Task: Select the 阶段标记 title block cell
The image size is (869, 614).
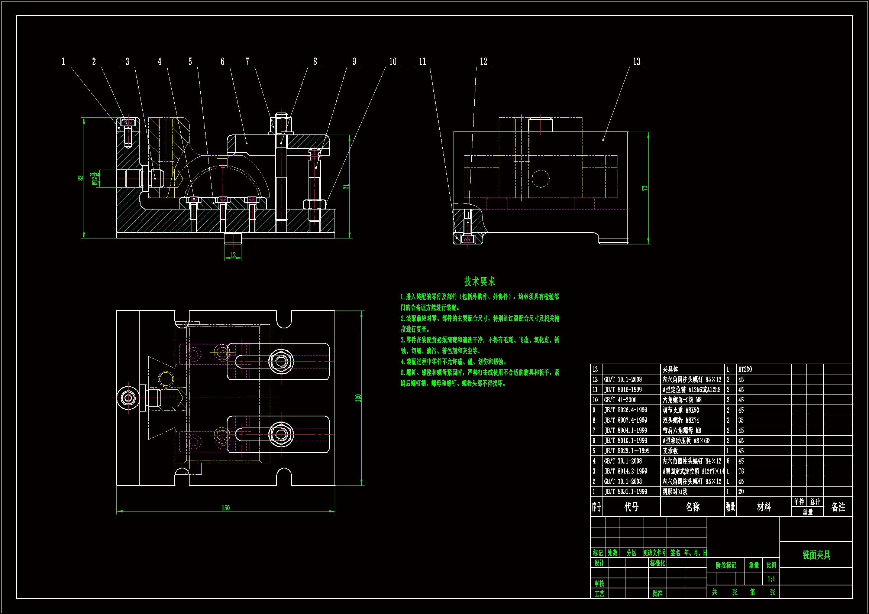Action: click(x=726, y=565)
